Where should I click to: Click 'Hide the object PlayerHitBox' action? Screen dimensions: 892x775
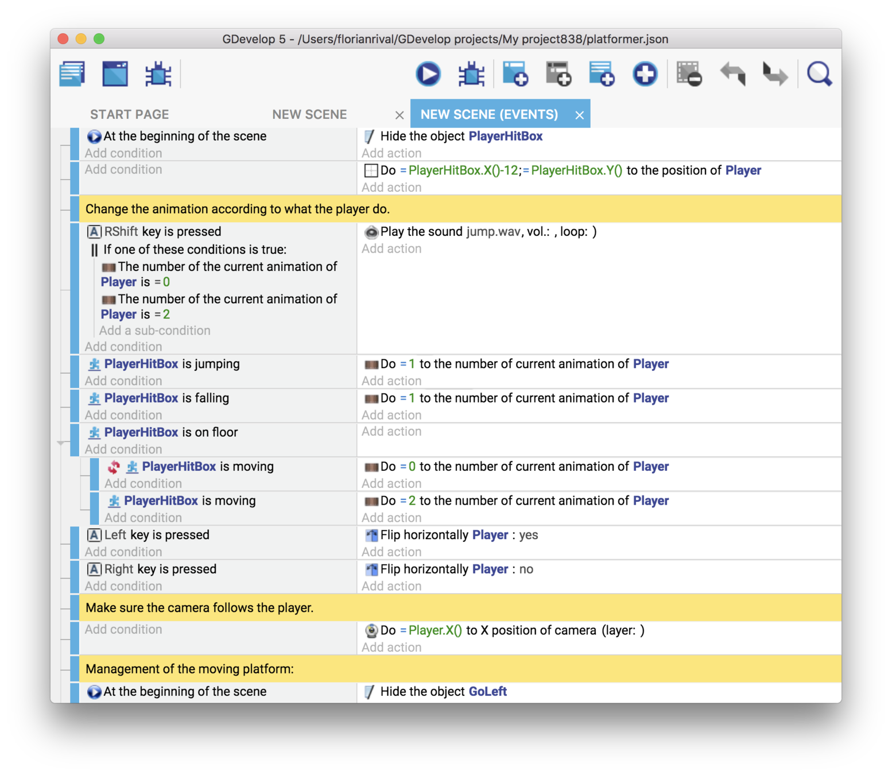point(453,136)
